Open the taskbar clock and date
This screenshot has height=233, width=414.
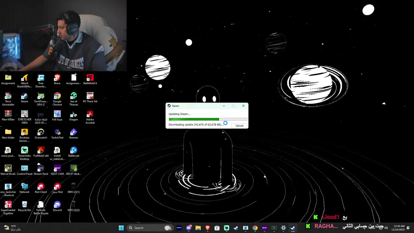pyautogui.click(x=398, y=228)
